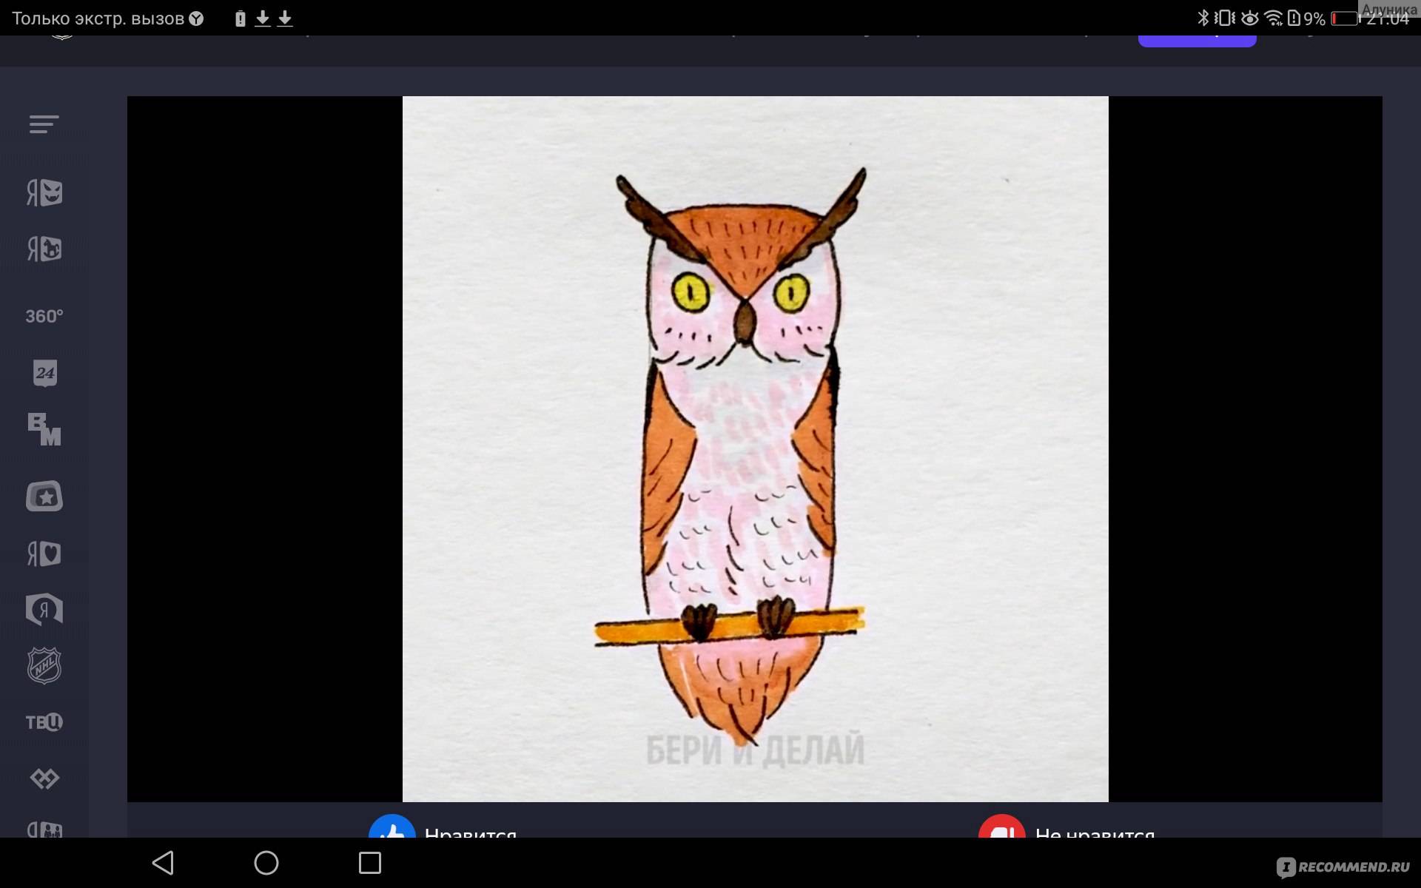Open Android recent apps square button
This screenshot has height=888, width=1421.
point(369,863)
